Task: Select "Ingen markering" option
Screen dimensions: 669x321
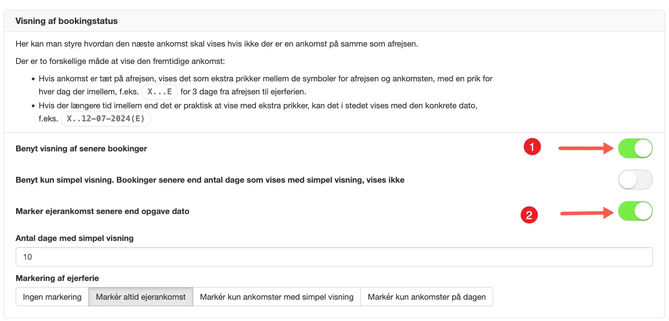Action: 52,297
